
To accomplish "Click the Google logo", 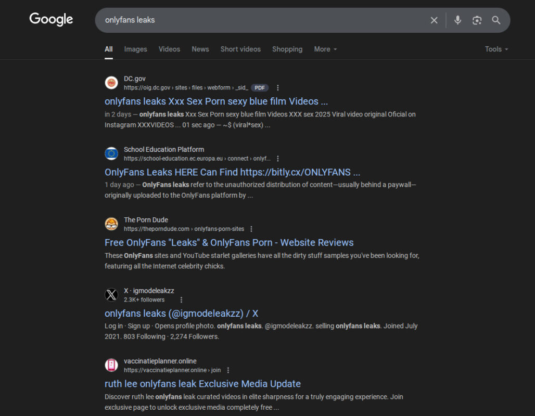I will pos(51,19).
